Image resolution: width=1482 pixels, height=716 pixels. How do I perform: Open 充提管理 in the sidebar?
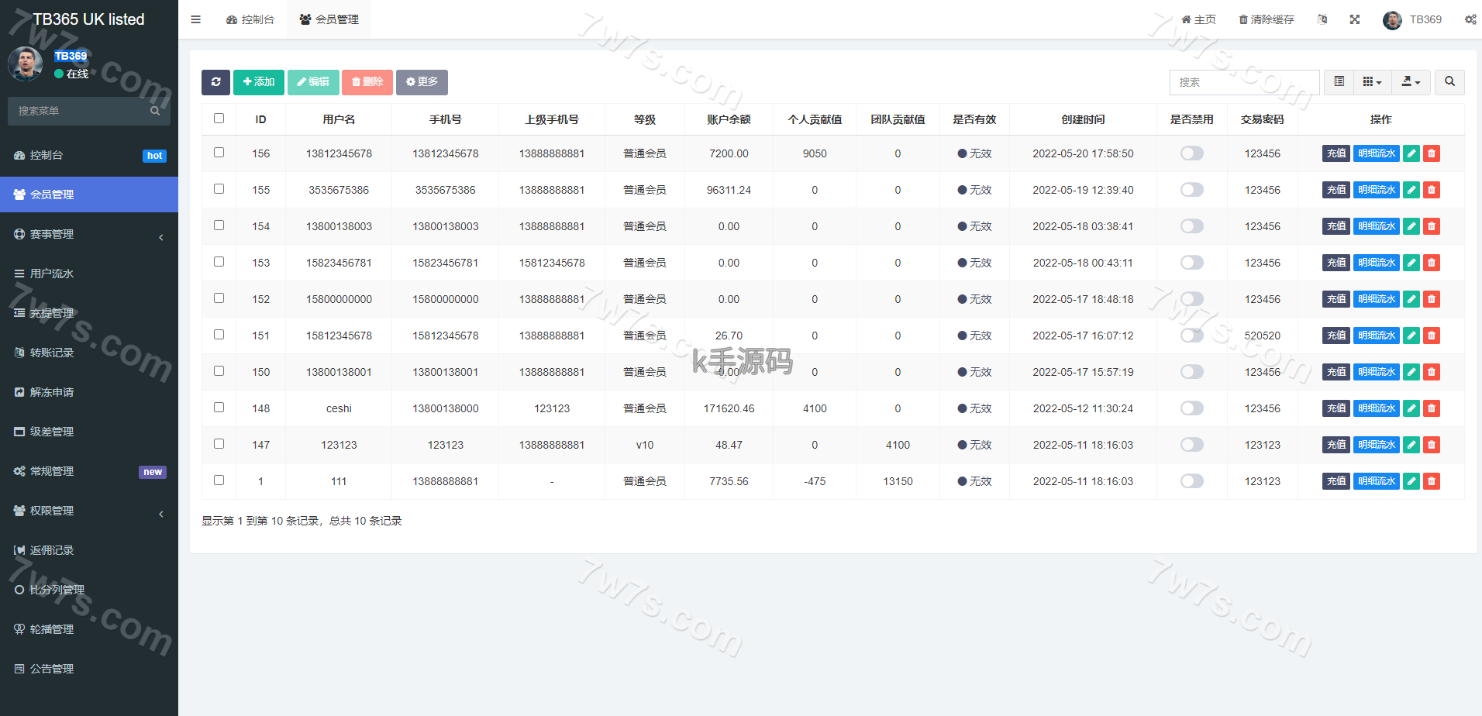tap(89, 313)
